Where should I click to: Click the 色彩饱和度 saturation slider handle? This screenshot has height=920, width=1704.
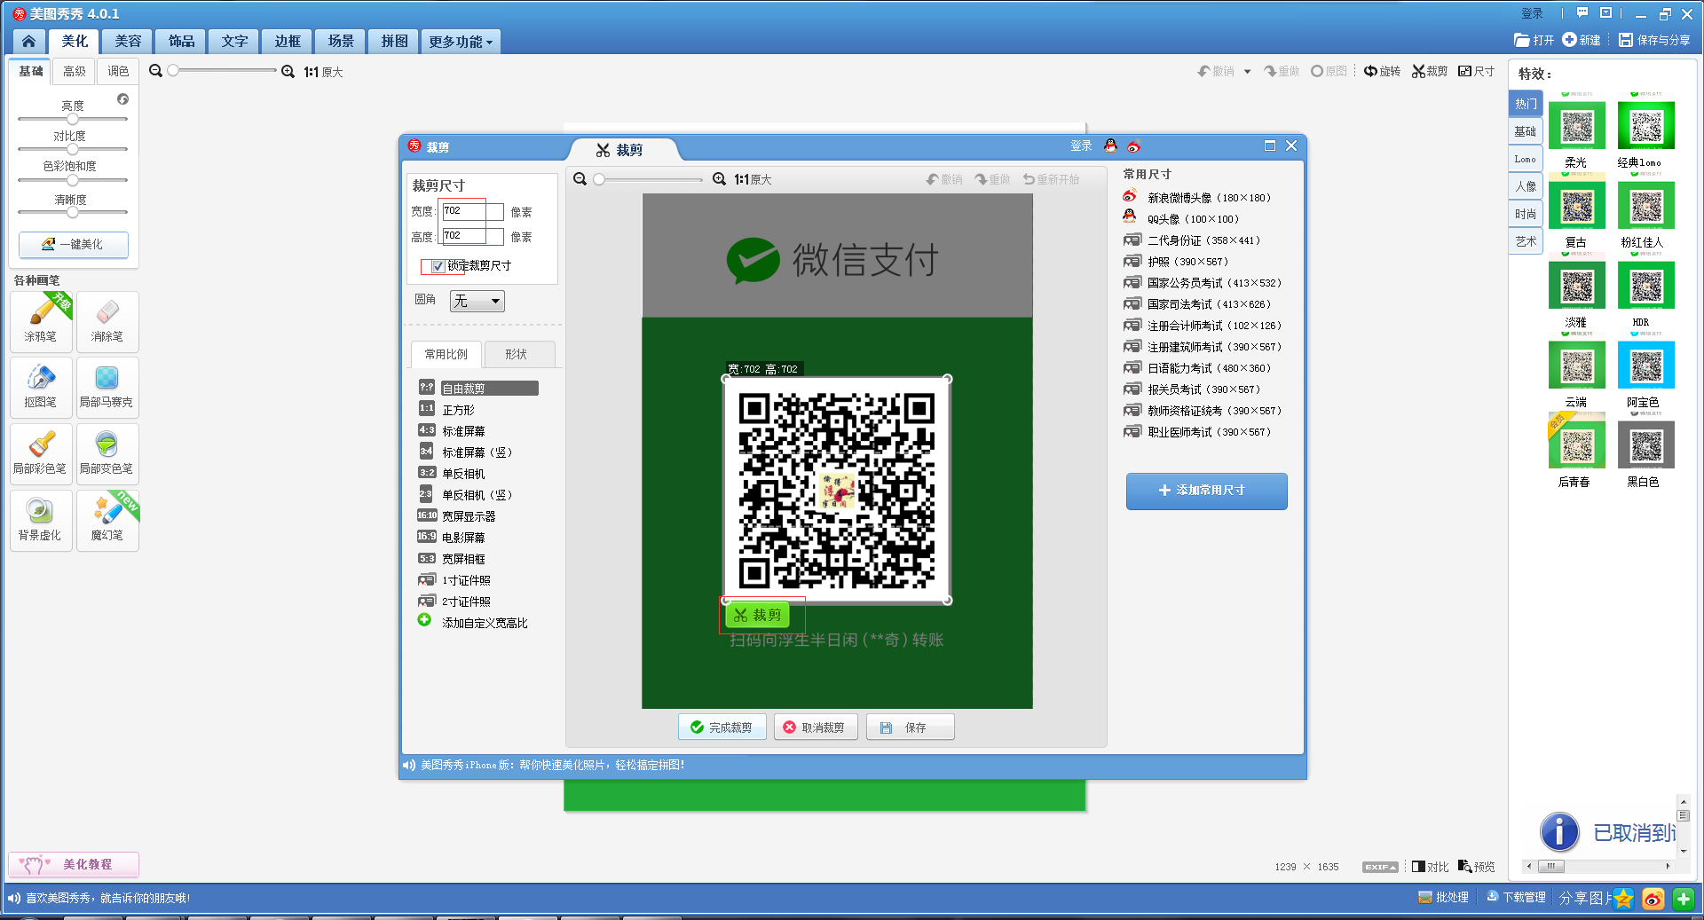coord(73,180)
